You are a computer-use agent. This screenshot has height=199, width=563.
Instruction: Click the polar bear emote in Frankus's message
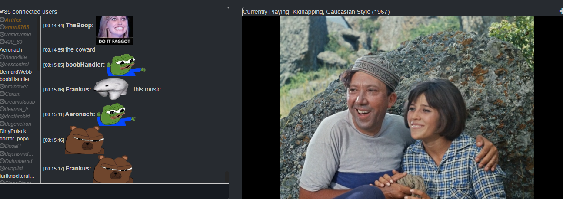[x=111, y=89]
